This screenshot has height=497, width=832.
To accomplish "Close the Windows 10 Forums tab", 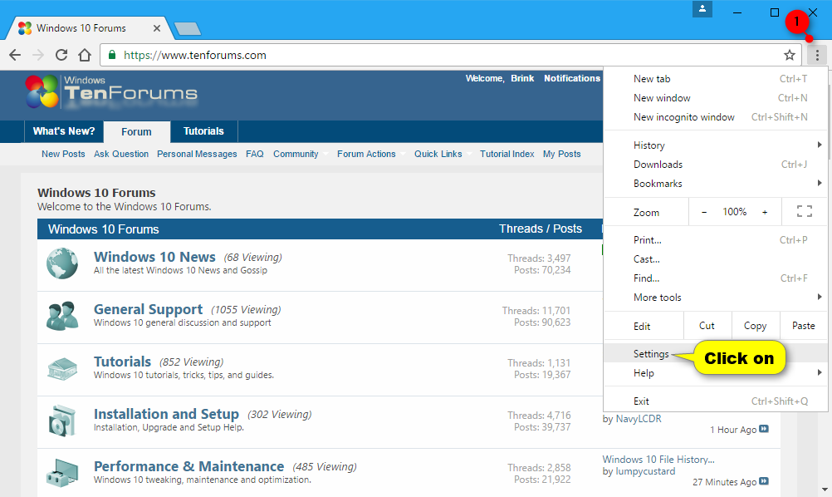I will [x=157, y=28].
